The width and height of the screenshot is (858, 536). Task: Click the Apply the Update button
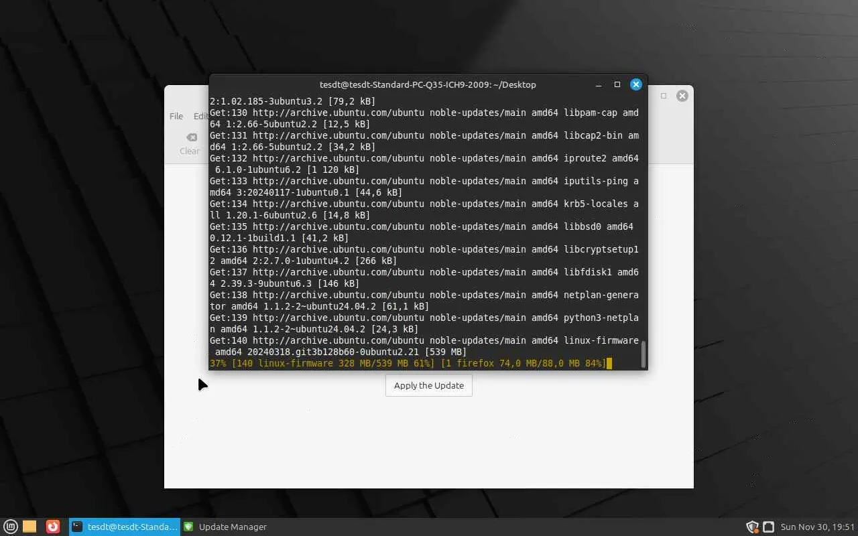tap(429, 385)
